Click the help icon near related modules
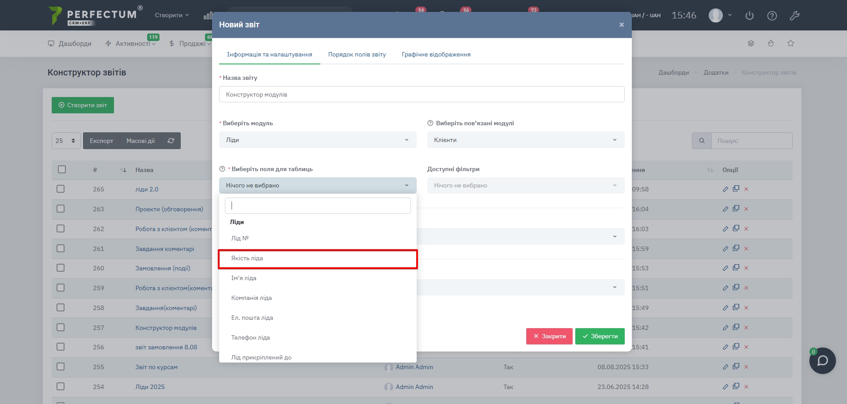The height and width of the screenshot is (404, 847). pos(430,123)
